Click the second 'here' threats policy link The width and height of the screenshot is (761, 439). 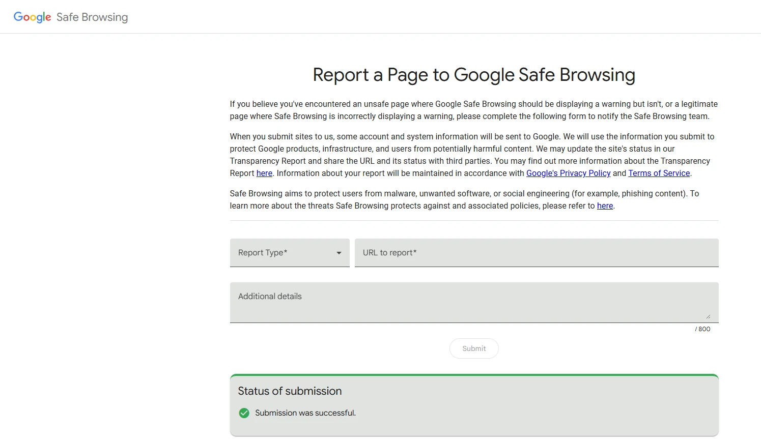pyautogui.click(x=605, y=206)
